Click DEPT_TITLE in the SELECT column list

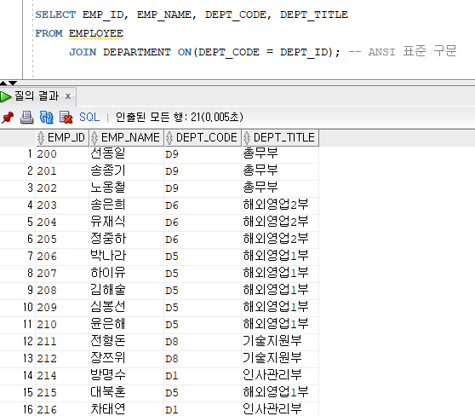tap(314, 14)
